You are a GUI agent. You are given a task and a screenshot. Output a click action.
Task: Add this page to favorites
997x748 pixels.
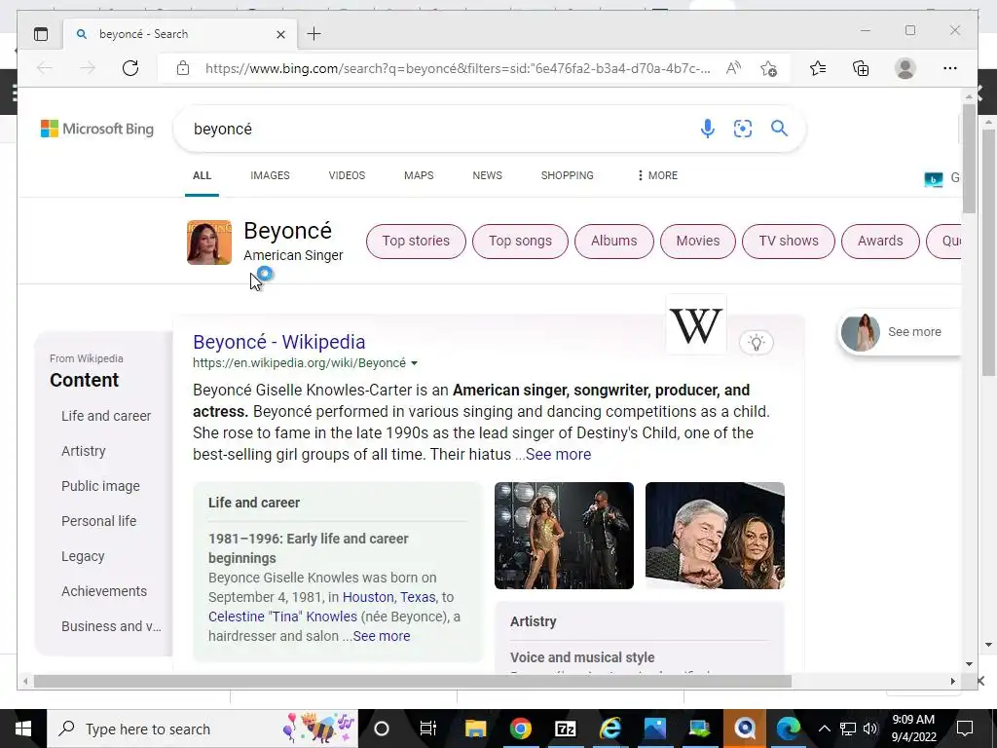pyautogui.click(x=769, y=68)
